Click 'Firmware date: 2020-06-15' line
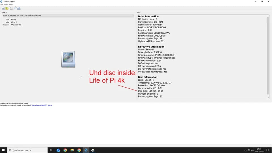 (x=152, y=36)
